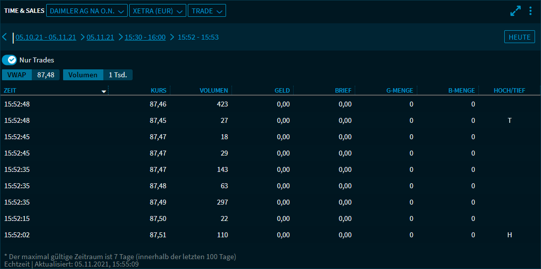This screenshot has height=269, width=541.
Task: Click the HEUTE button
Action: [x=519, y=37]
